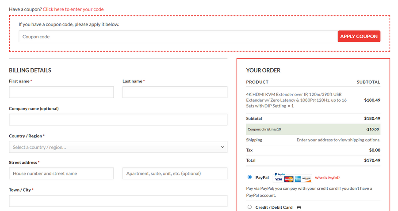Click the Visa card icon
This screenshot has height=211, width=398.
click(x=278, y=179)
